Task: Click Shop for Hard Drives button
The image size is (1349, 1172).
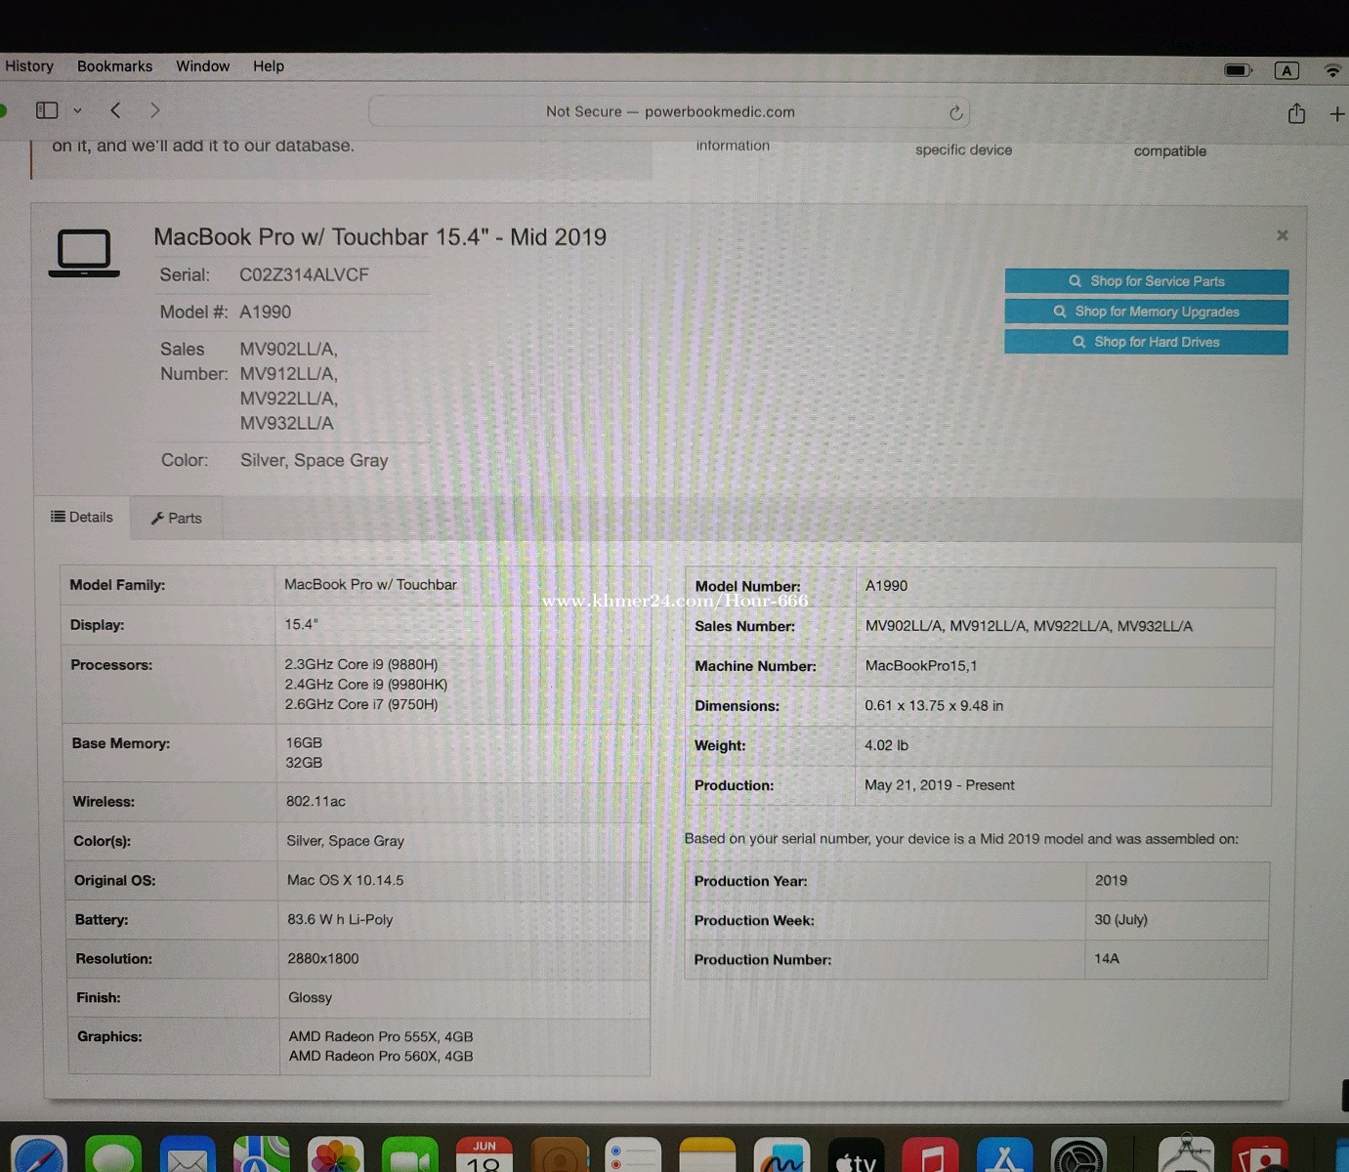Action: (x=1147, y=342)
